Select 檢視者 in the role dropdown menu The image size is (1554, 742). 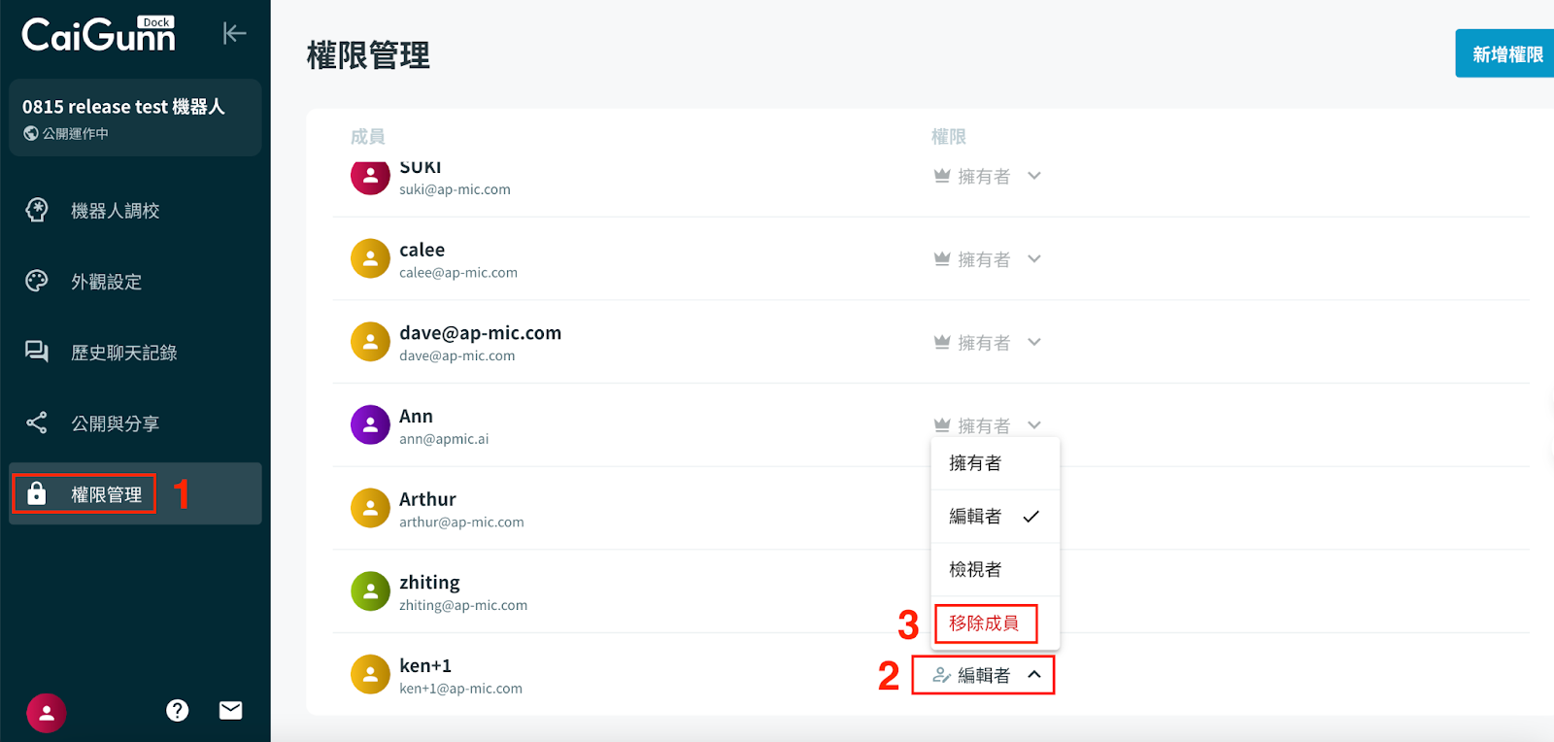pyautogui.click(x=975, y=569)
